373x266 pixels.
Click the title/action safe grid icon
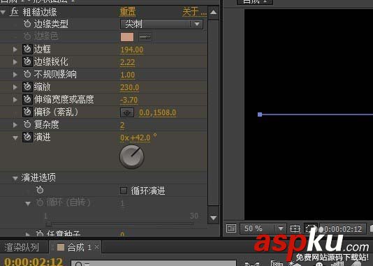coord(295,229)
